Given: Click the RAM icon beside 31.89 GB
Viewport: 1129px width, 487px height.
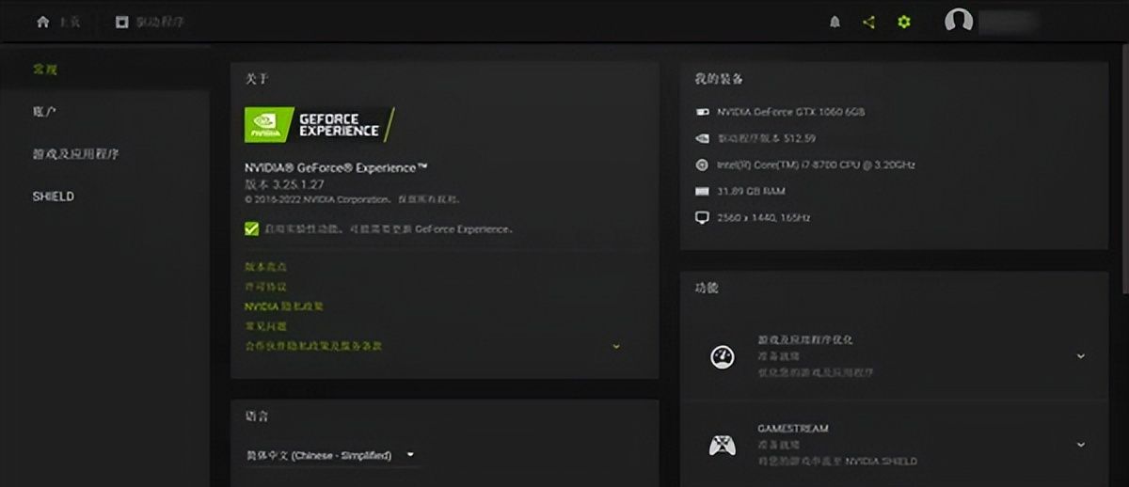Looking at the screenshot, I should (701, 191).
